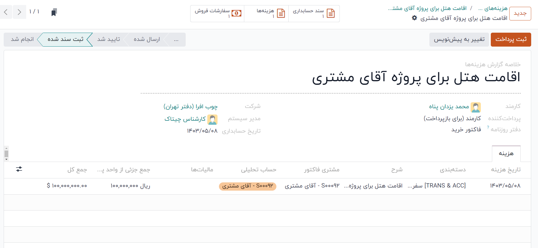Click the فاکتور خرید journal value
The image size is (538, 248).
click(466, 130)
